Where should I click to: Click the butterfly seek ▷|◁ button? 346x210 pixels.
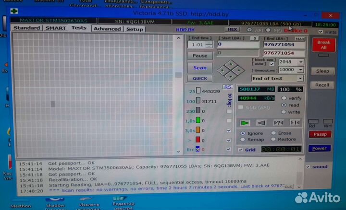(x=295, y=122)
